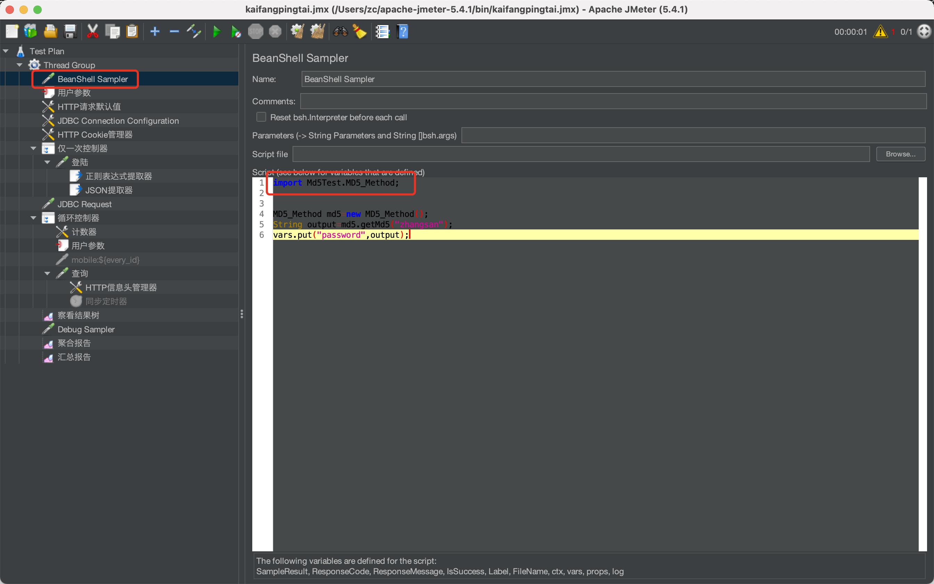Click the Clear All results icon
The image size is (934, 584).
(317, 31)
